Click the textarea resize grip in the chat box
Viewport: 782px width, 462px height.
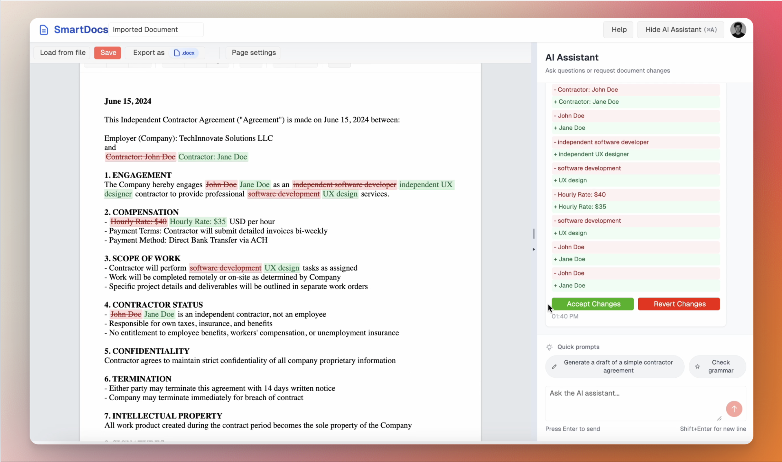pos(719,418)
